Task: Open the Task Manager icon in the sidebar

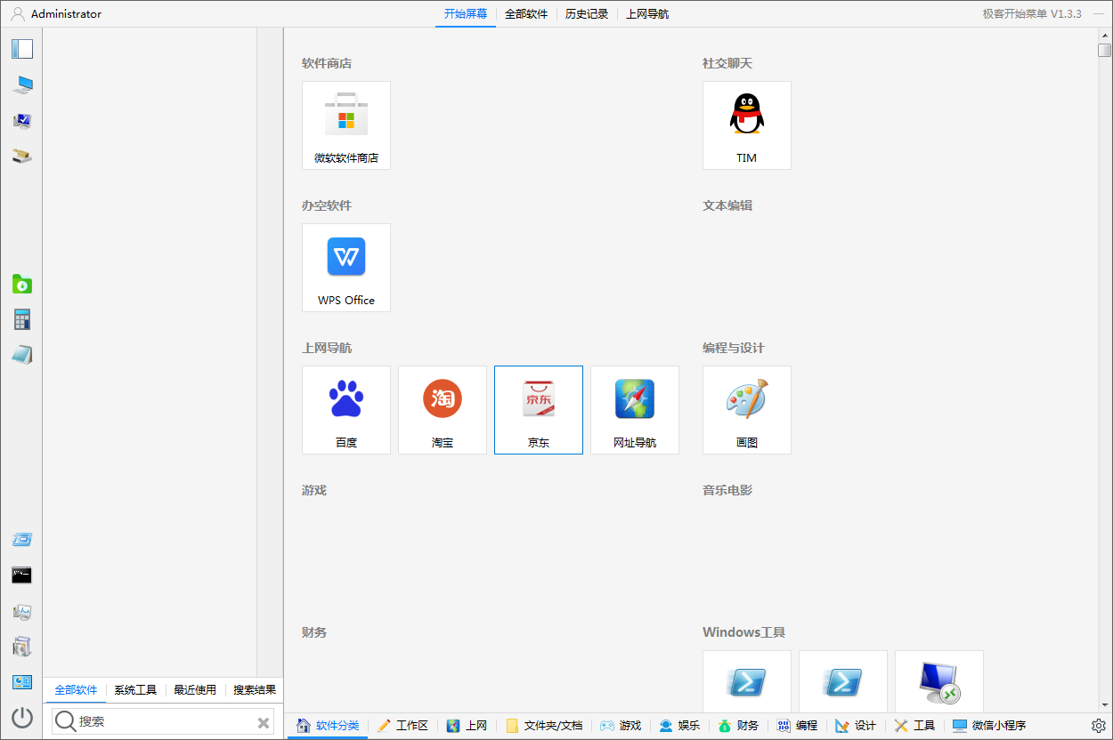Action: coord(22,612)
